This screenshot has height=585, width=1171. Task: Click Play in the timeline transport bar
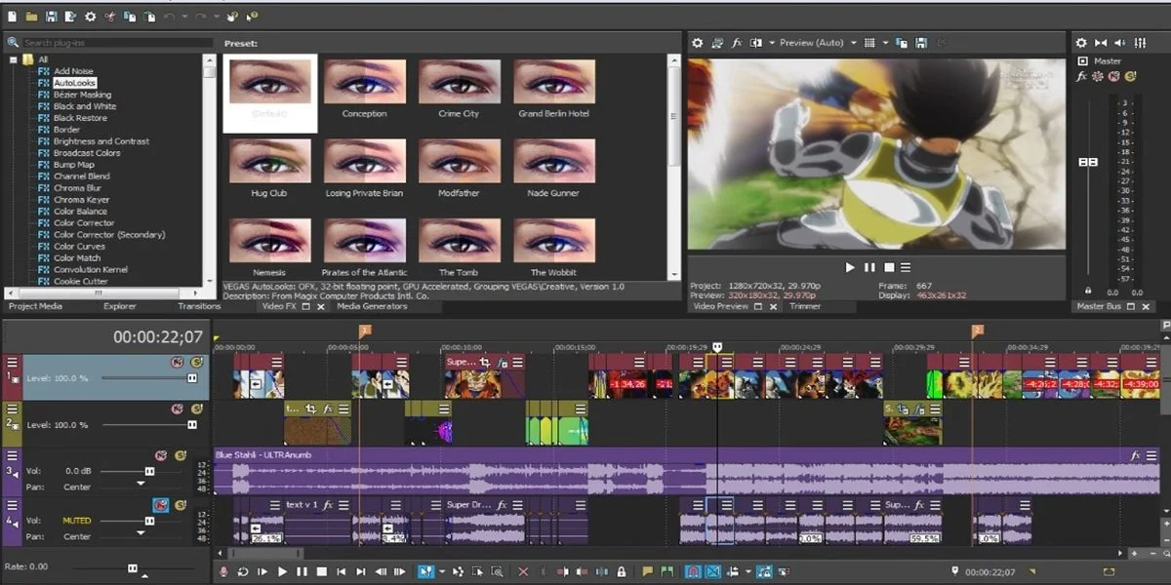pos(282,571)
